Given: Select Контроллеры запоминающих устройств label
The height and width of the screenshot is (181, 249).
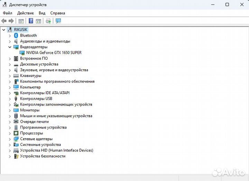Looking at the screenshot, I should (x=56, y=104).
